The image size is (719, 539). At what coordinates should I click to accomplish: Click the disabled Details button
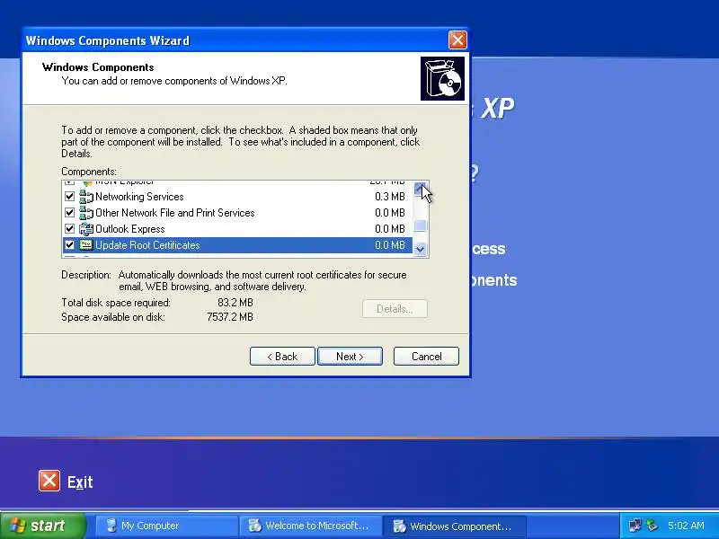(395, 308)
